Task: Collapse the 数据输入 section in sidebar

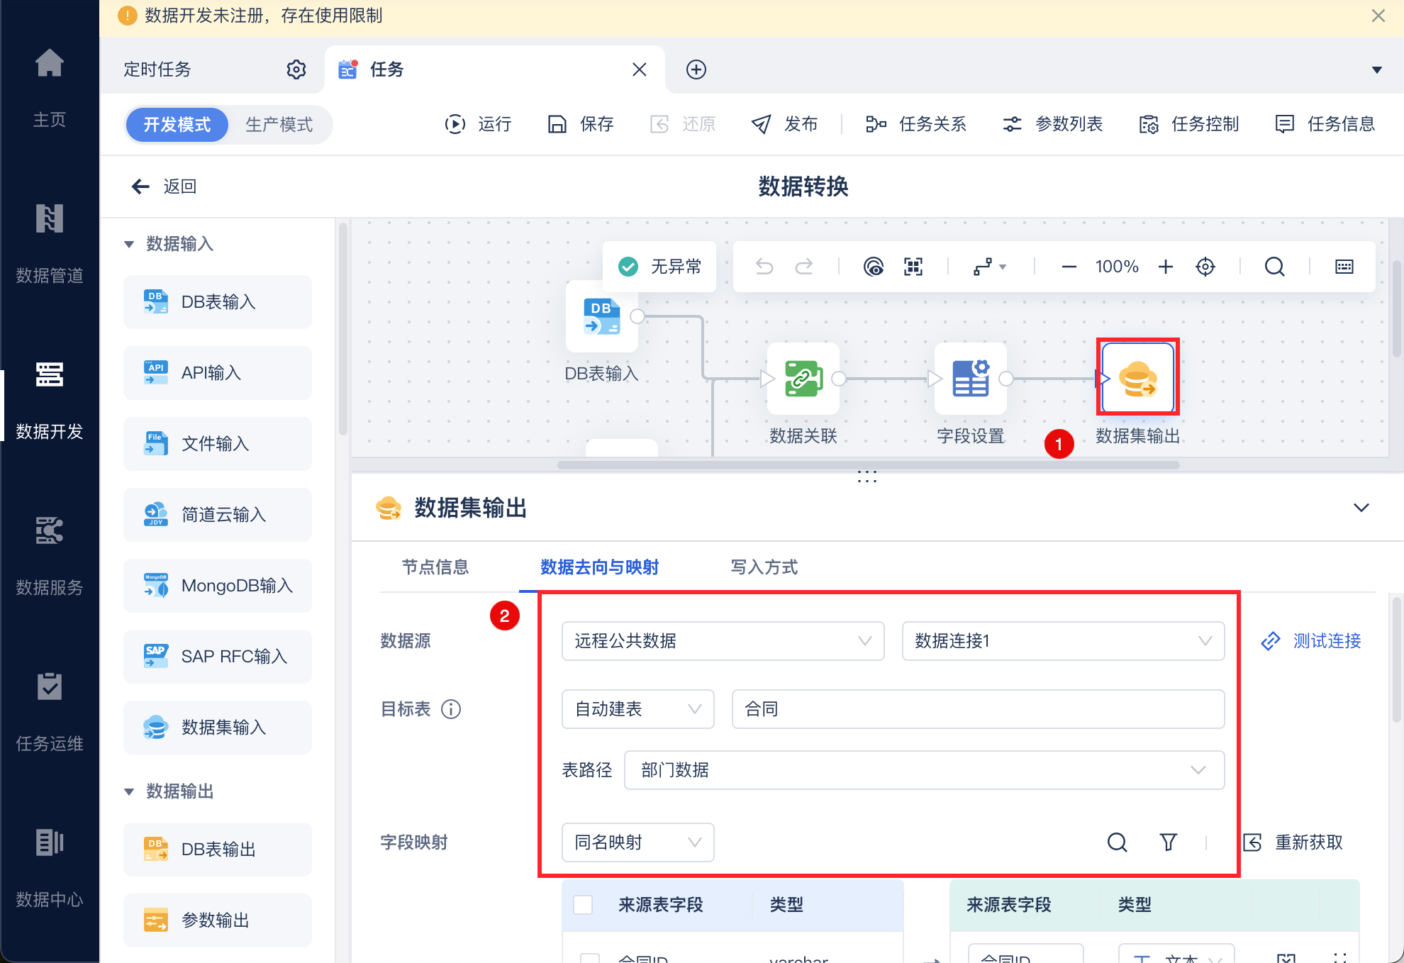Action: (129, 244)
